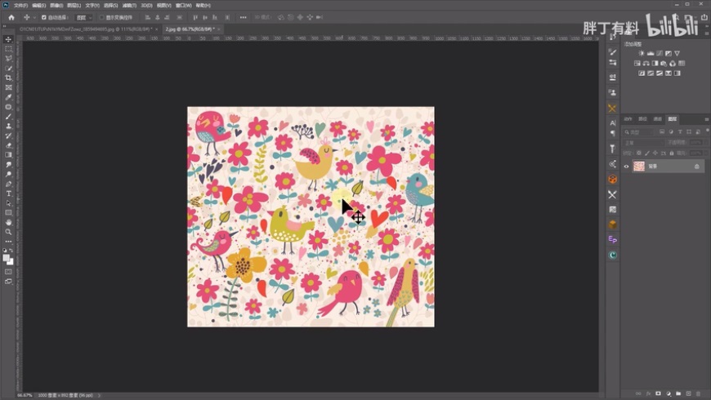Open the purple Ep plugin panel

tap(612, 239)
